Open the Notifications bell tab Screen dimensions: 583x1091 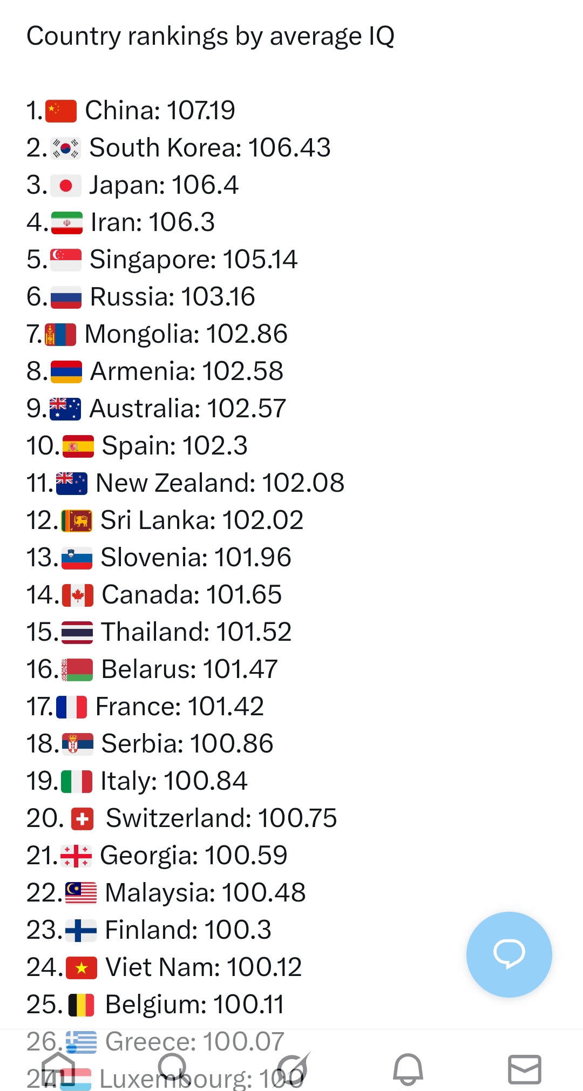(408, 1069)
